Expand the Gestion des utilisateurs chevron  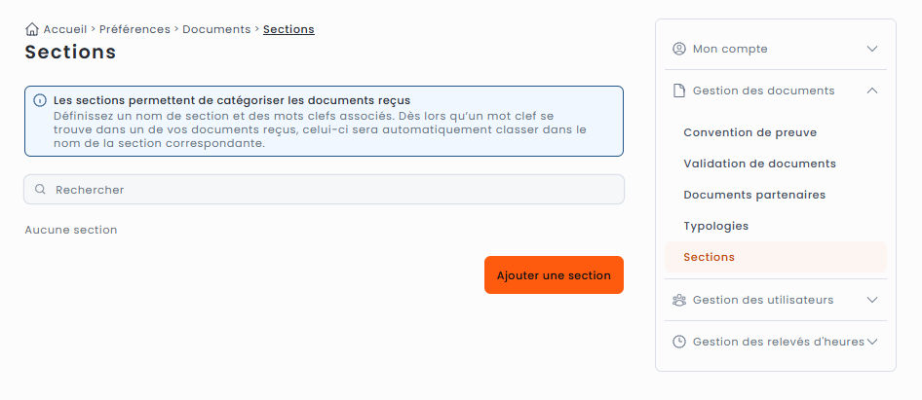[x=872, y=300]
